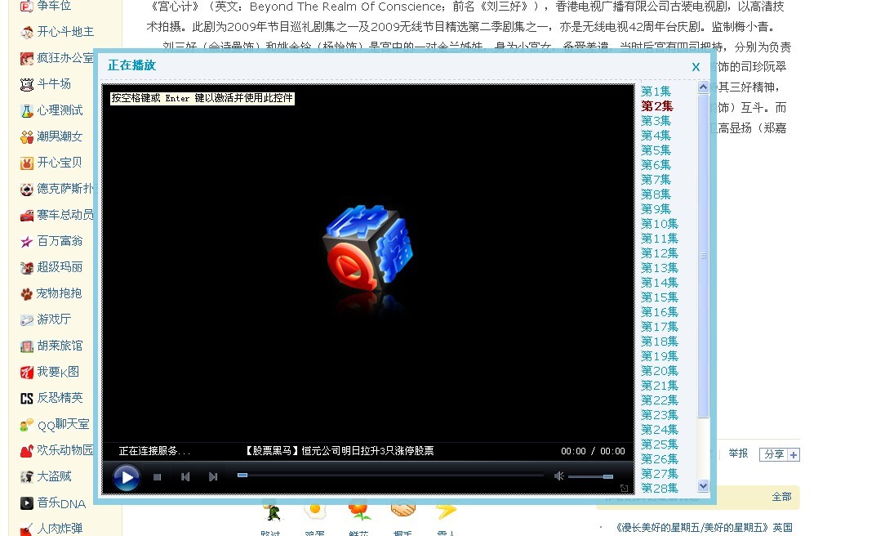Open 超级玛丽 app icon in sidebar
Viewport: 885px width, 536px height.
(26, 268)
